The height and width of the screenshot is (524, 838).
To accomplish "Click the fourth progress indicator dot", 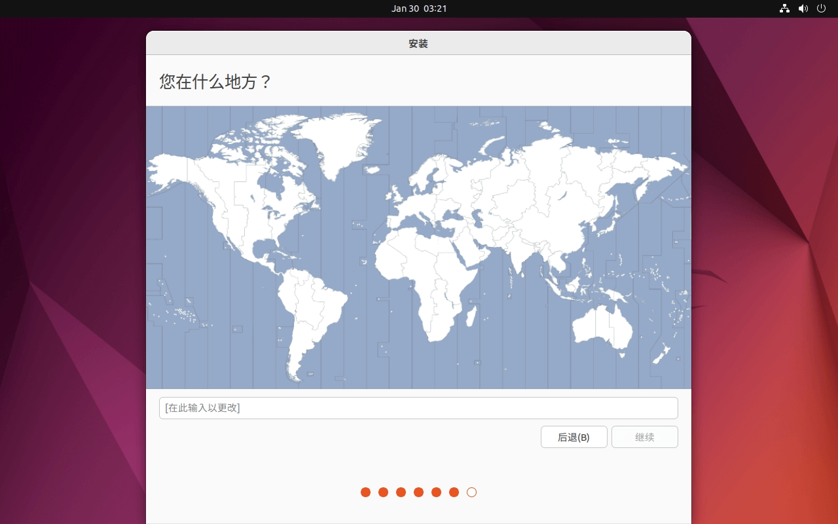I will point(418,492).
